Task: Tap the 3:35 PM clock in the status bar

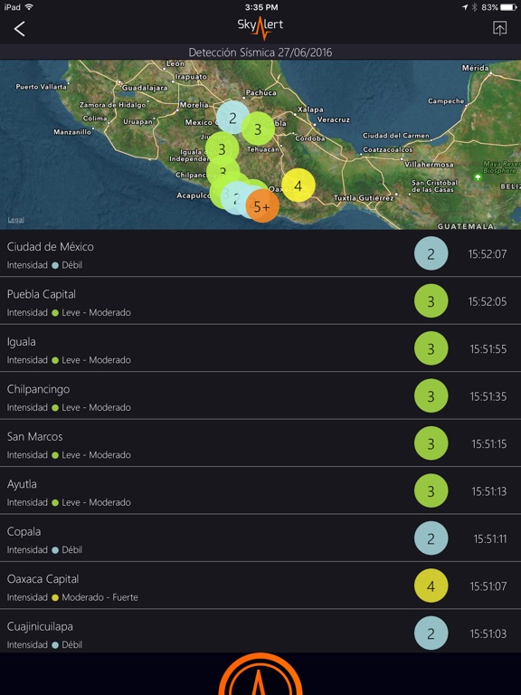Action: click(x=260, y=7)
